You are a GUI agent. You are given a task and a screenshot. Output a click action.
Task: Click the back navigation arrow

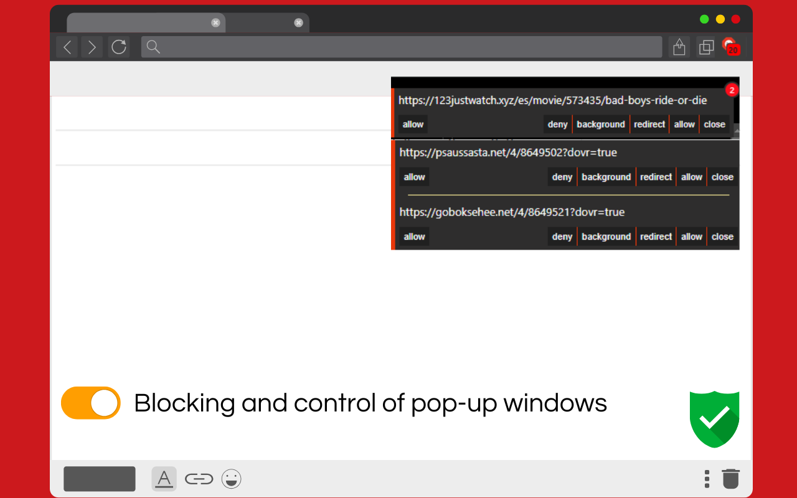click(x=67, y=47)
